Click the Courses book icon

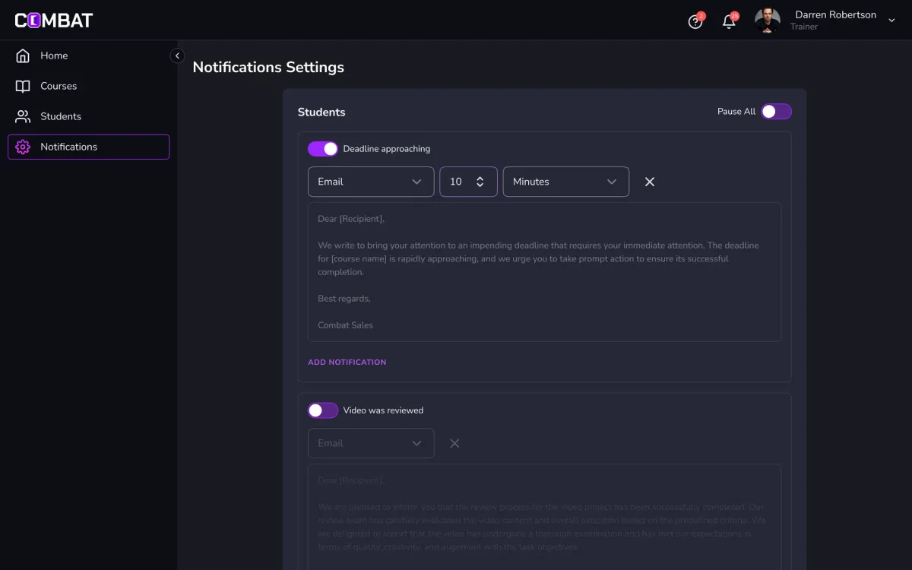(x=23, y=86)
